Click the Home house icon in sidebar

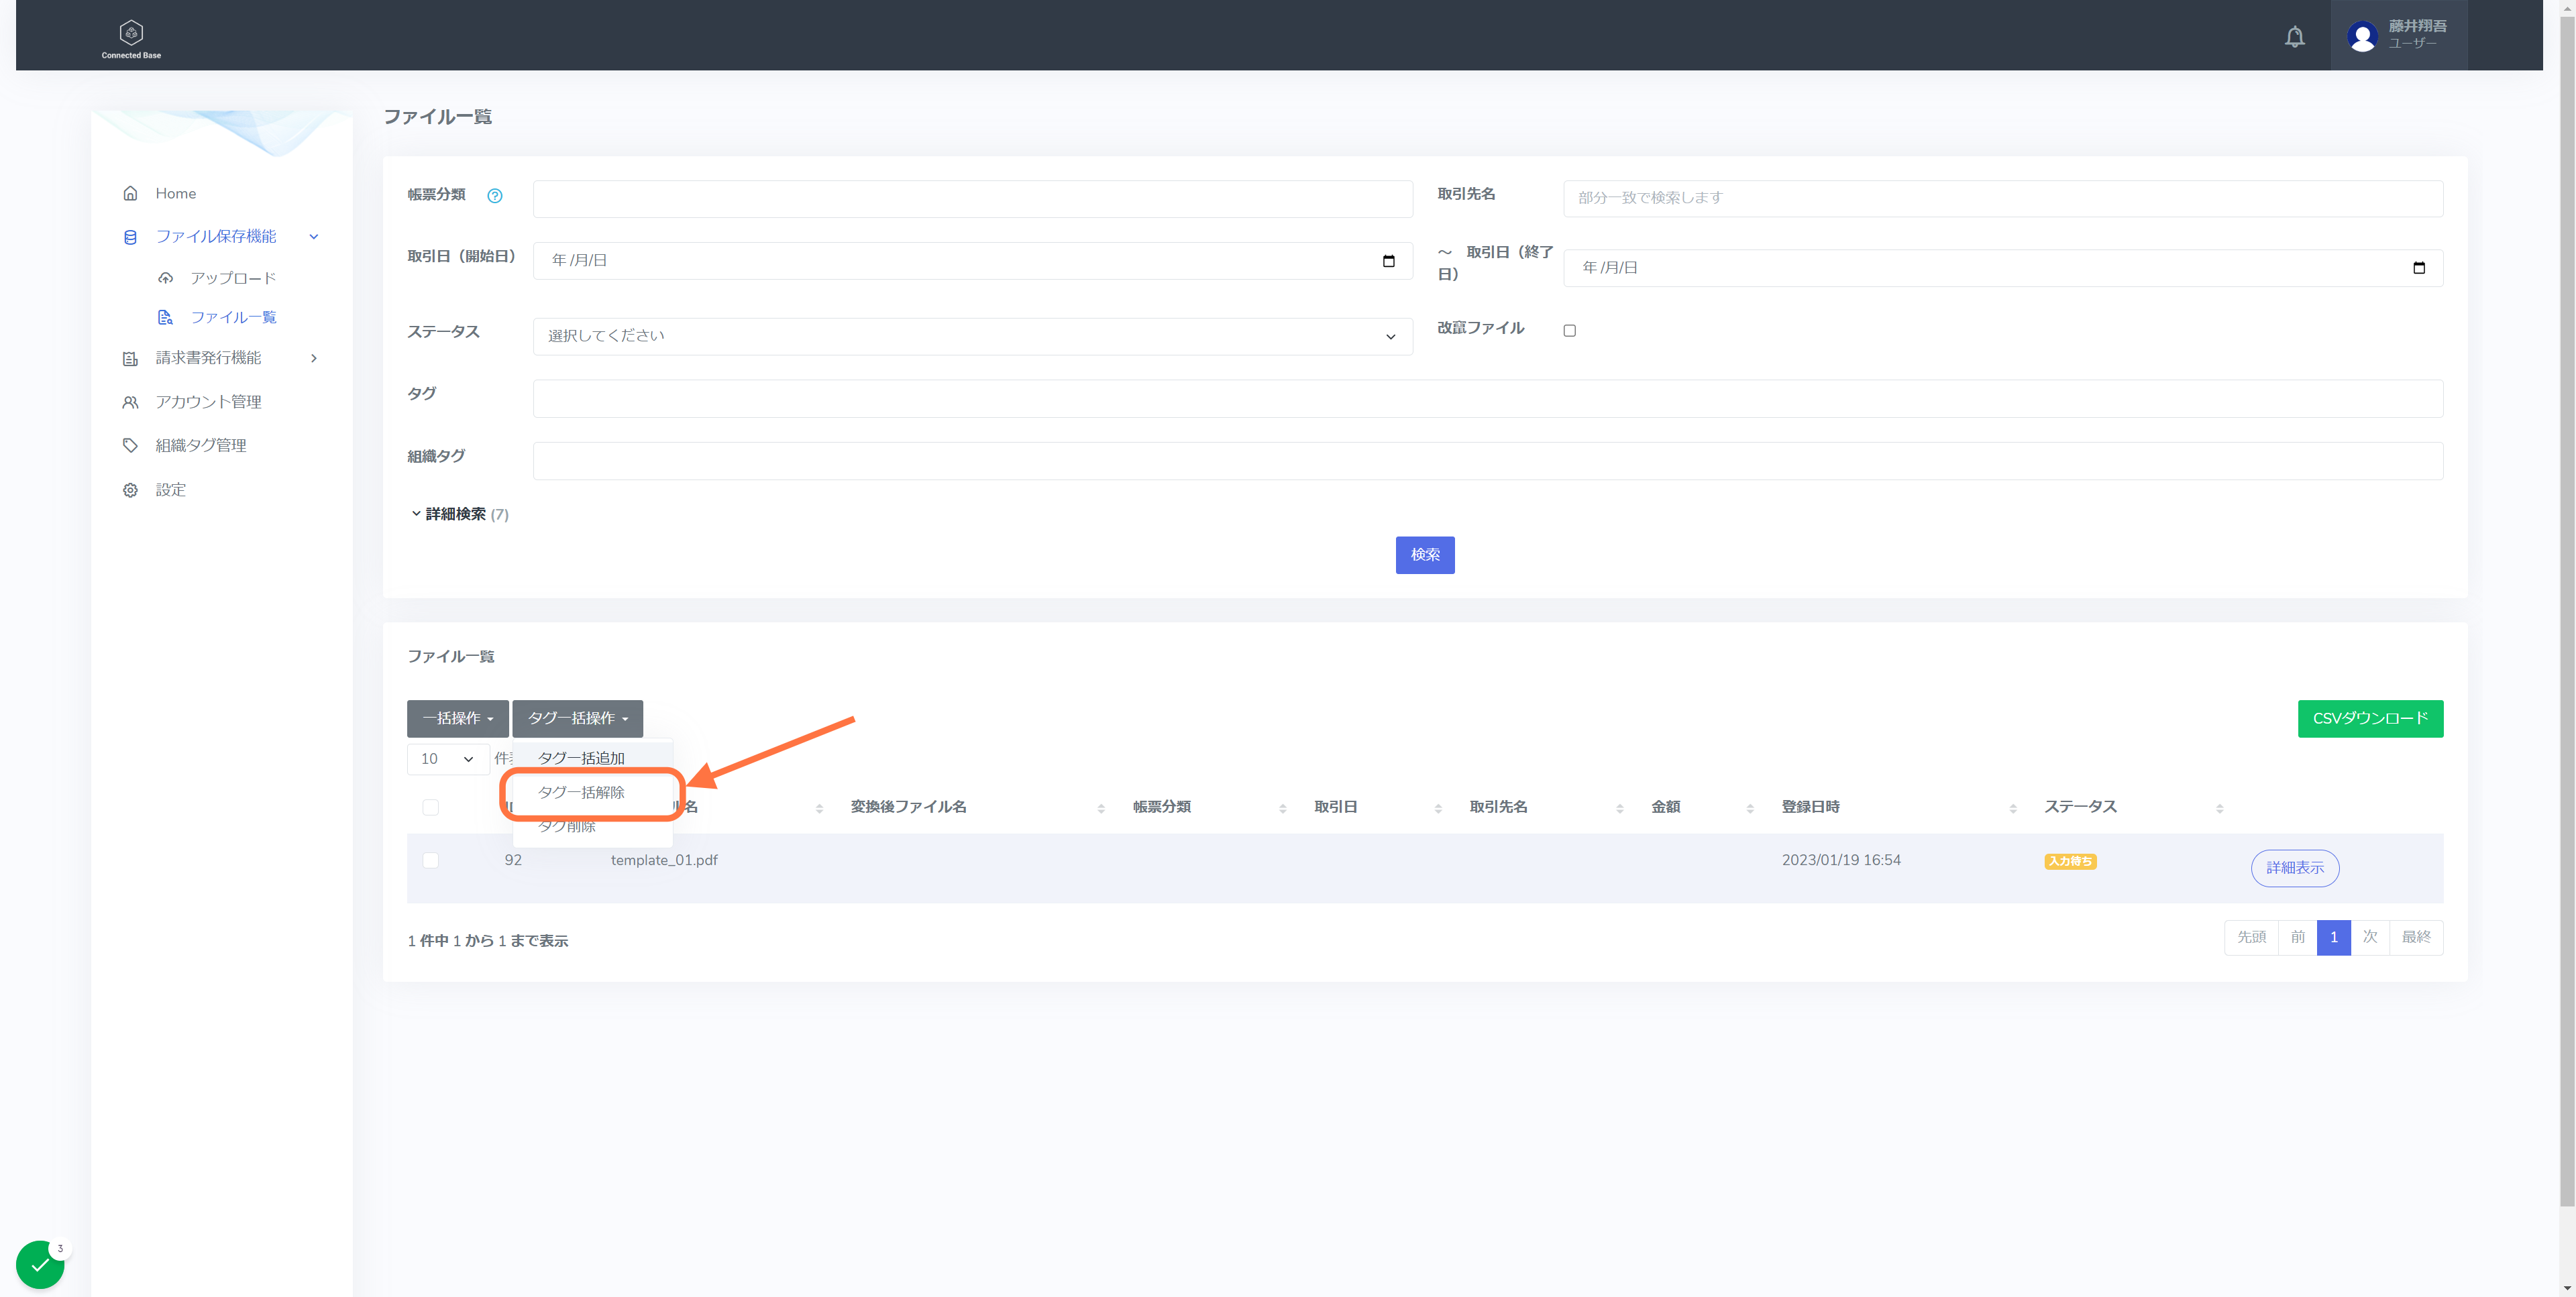coord(130,193)
